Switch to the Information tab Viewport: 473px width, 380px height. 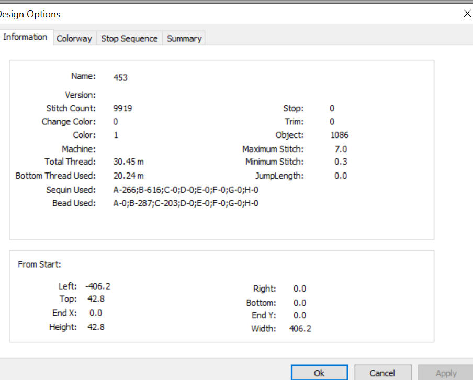(x=26, y=37)
